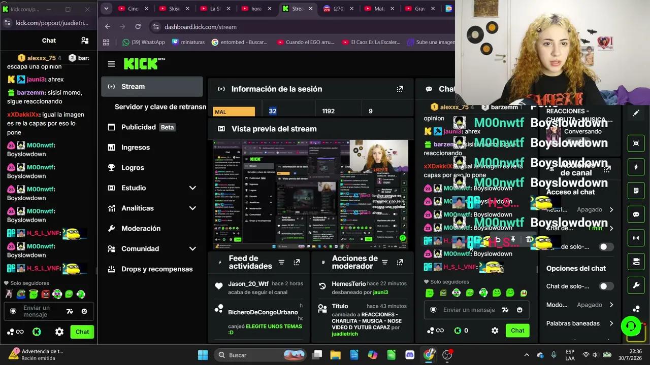The width and height of the screenshot is (650, 365).
Task: Click the yellow MAL status bar
Action: [234, 111]
